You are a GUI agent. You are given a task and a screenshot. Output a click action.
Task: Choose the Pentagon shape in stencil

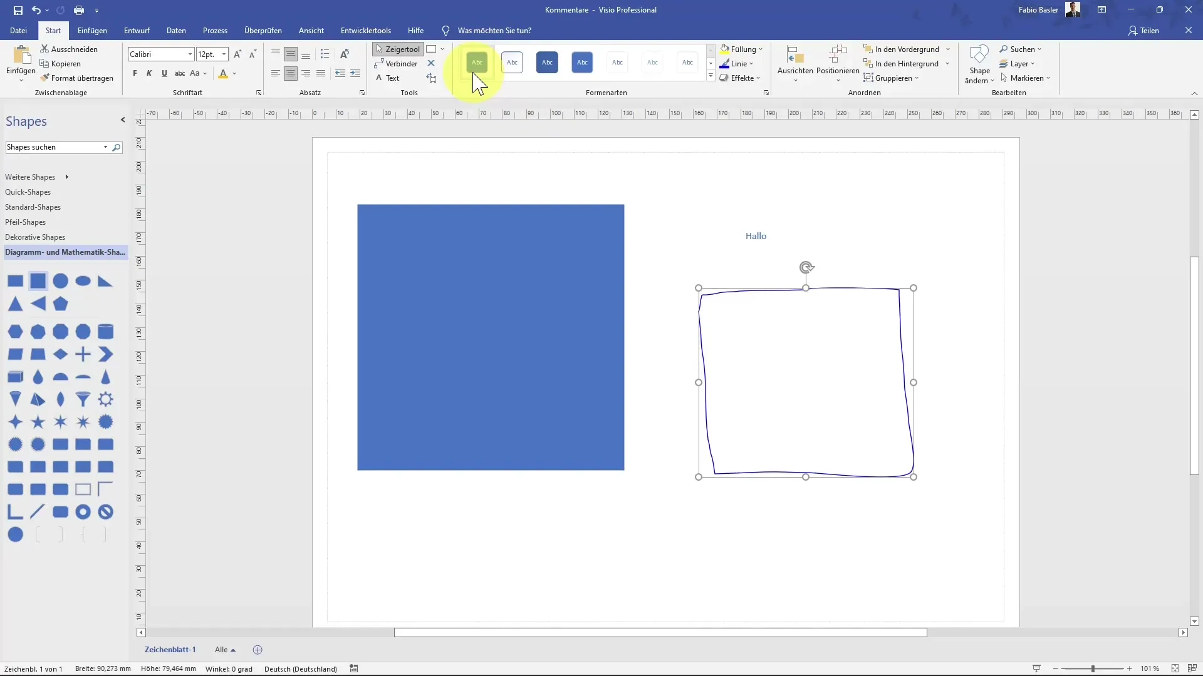[x=60, y=304]
